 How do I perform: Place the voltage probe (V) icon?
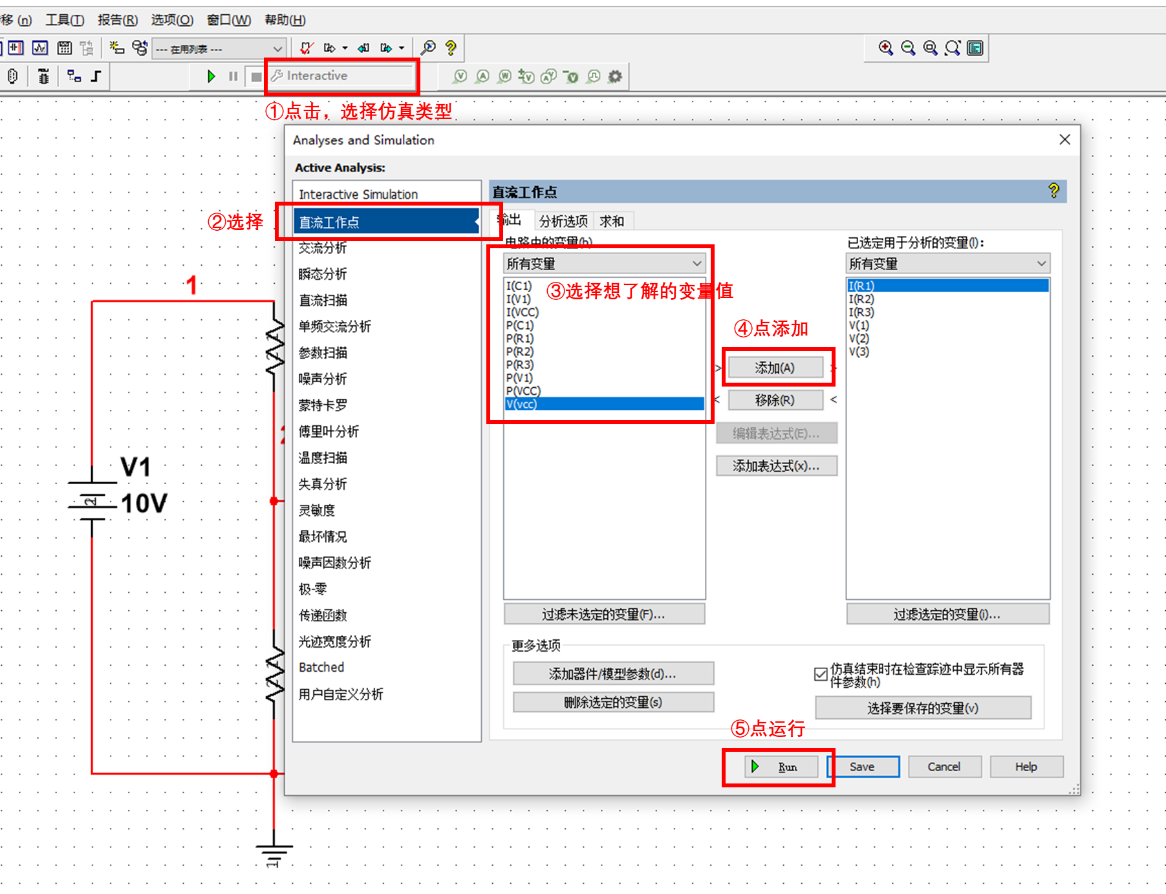tap(460, 76)
